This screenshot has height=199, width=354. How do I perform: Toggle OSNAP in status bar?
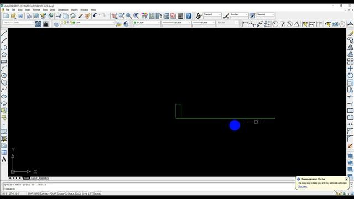(61, 193)
